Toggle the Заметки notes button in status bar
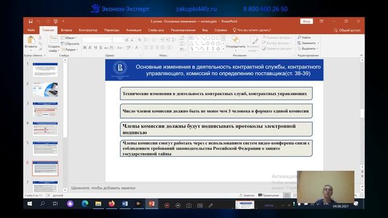 tap(247, 195)
